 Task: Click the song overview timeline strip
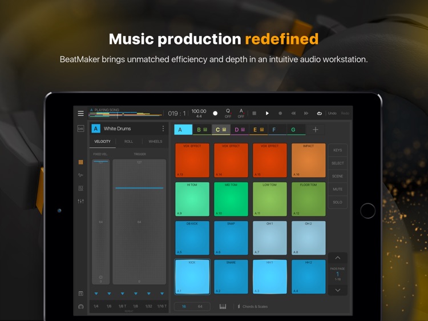(x=126, y=115)
